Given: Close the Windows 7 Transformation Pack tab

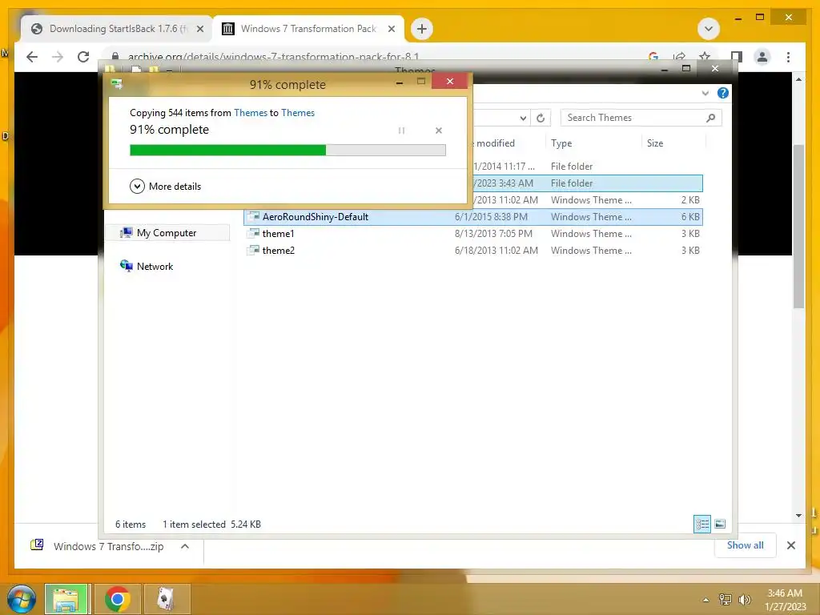Looking at the screenshot, I should click(391, 29).
